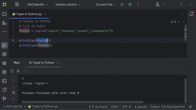This screenshot has height=110, width=196.
Task: Expand the GoCoderGo project dropdown
Action: pos(37,5)
